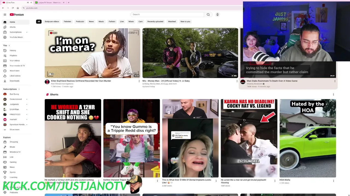
Task: Select the New to you chip
Action: click(185, 22)
